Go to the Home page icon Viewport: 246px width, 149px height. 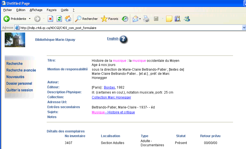[x=68, y=19]
